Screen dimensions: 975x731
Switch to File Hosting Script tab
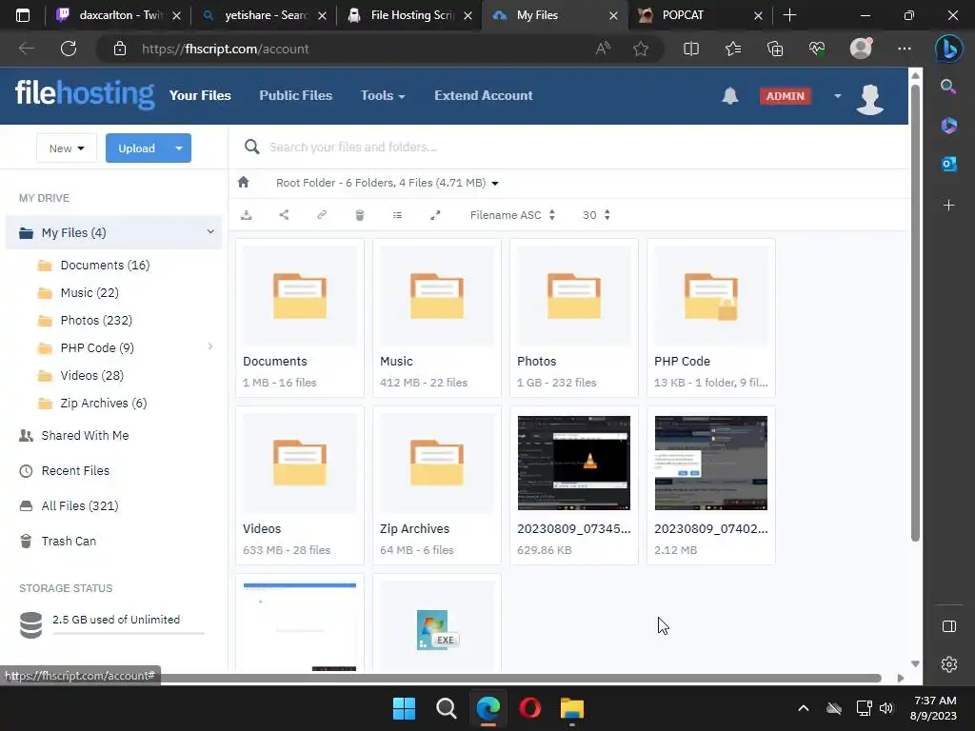(410, 15)
